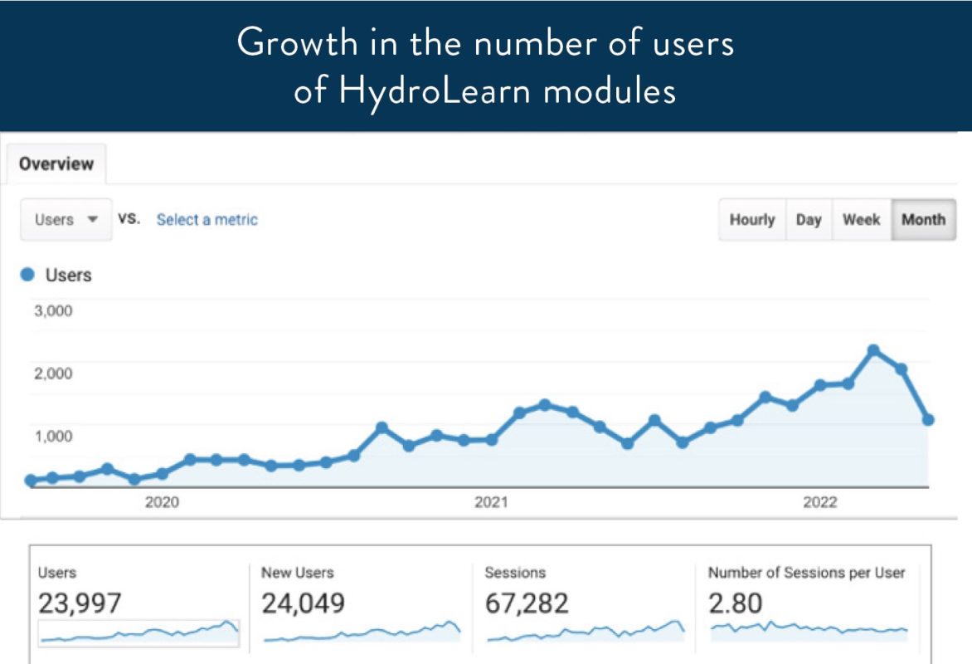The image size is (972, 664).
Task: Click the 23,997 Users total
Action: click(x=80, y=603)
